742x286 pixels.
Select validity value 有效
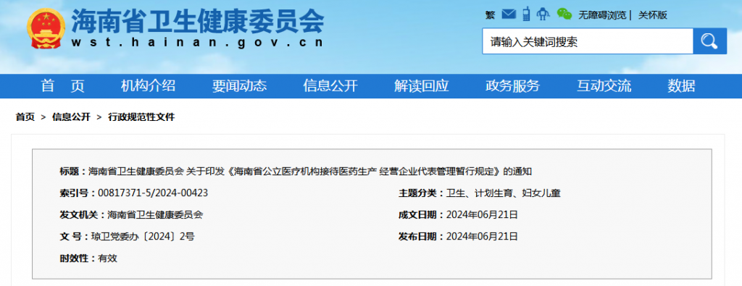coord(107,258)
